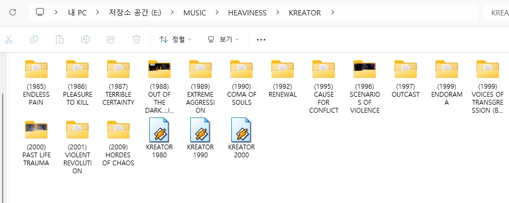509x203 pixels.
Task: Click the label text "TERRIBLE CERTAINTY"
Action: click(118, 98)
